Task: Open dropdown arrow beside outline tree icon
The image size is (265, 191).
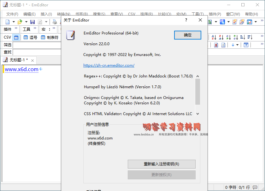Action: coord(216,22)
